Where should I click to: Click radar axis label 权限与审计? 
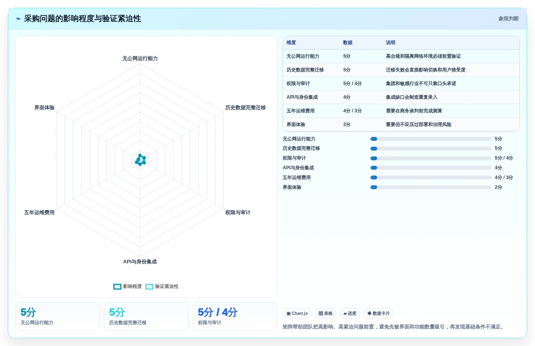(x=238, y=213)
